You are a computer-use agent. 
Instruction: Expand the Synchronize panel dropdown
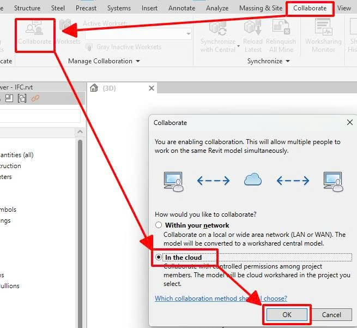click(x=269, y=61)
